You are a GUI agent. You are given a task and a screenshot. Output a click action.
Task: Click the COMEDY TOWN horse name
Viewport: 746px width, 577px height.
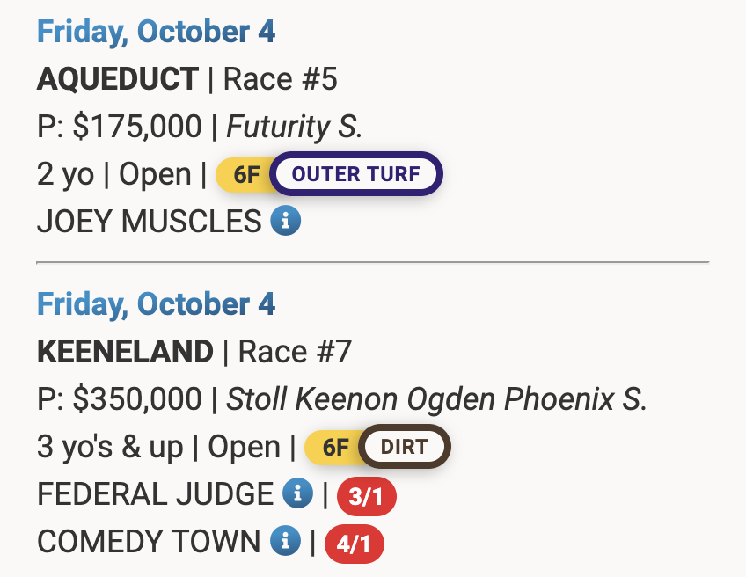(149, 543)
